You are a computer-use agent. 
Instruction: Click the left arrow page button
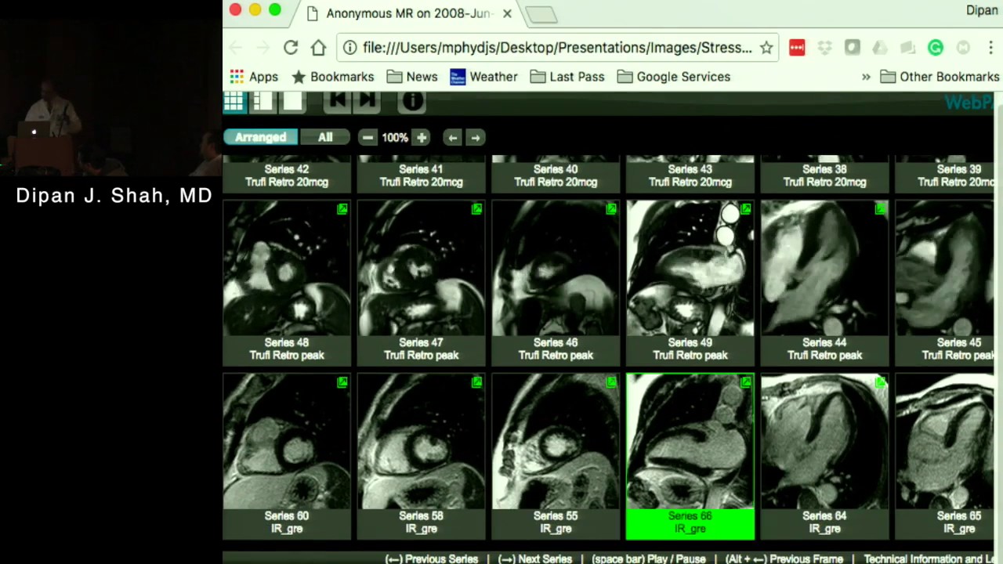pos(452,138)
